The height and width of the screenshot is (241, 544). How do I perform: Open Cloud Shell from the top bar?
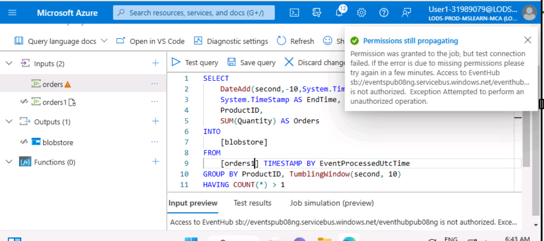coord(294,13)
